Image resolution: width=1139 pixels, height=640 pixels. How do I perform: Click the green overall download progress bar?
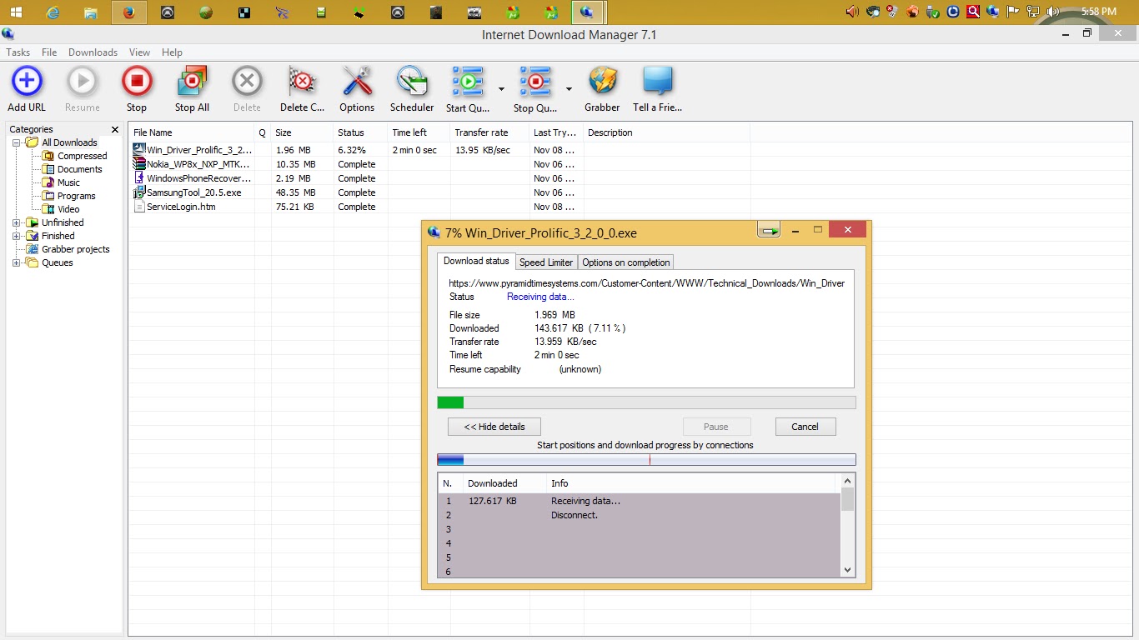646,402
